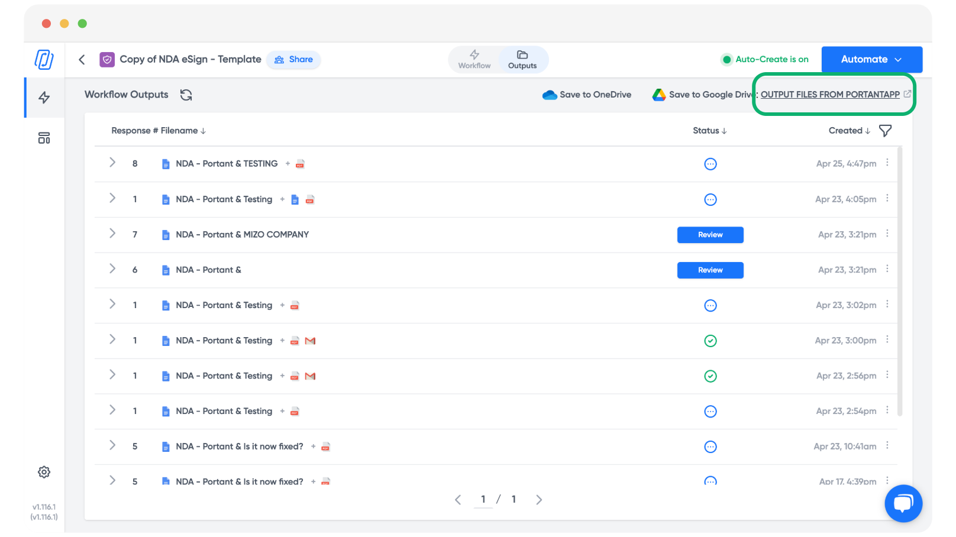
Task: Switch to the Workflow tab
Action: tap(474, 60)
